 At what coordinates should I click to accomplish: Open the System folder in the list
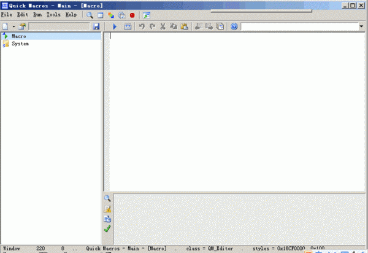click(x=20, y=44)
